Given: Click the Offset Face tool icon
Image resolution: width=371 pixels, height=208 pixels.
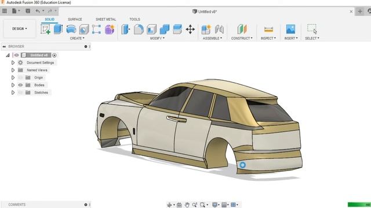Looking at the screenshot, I should click(177, 29).
